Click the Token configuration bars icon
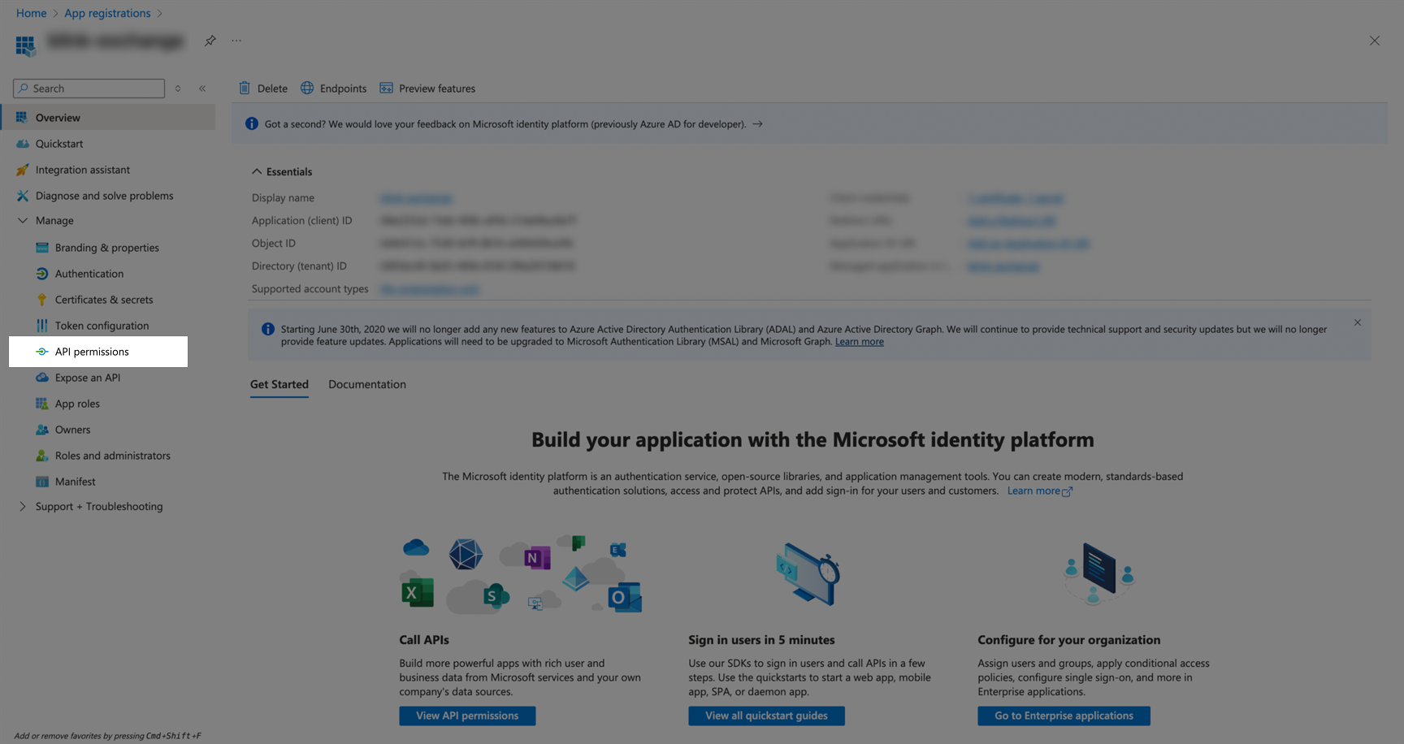Screen dimensions: 1404x744 (42, 326)
